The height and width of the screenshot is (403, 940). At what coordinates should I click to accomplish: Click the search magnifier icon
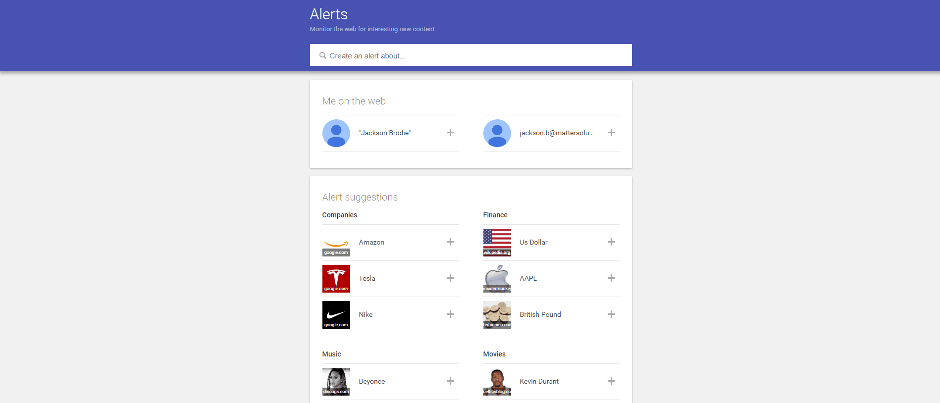[x=322, y=55]
